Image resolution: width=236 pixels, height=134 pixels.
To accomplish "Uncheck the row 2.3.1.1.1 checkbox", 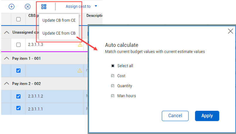I will (x=18, y=108).
